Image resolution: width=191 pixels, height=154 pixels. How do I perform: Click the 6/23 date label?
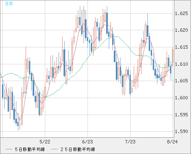tap(88, 142)
